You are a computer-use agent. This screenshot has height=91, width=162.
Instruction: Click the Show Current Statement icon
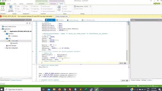[42, 11]
